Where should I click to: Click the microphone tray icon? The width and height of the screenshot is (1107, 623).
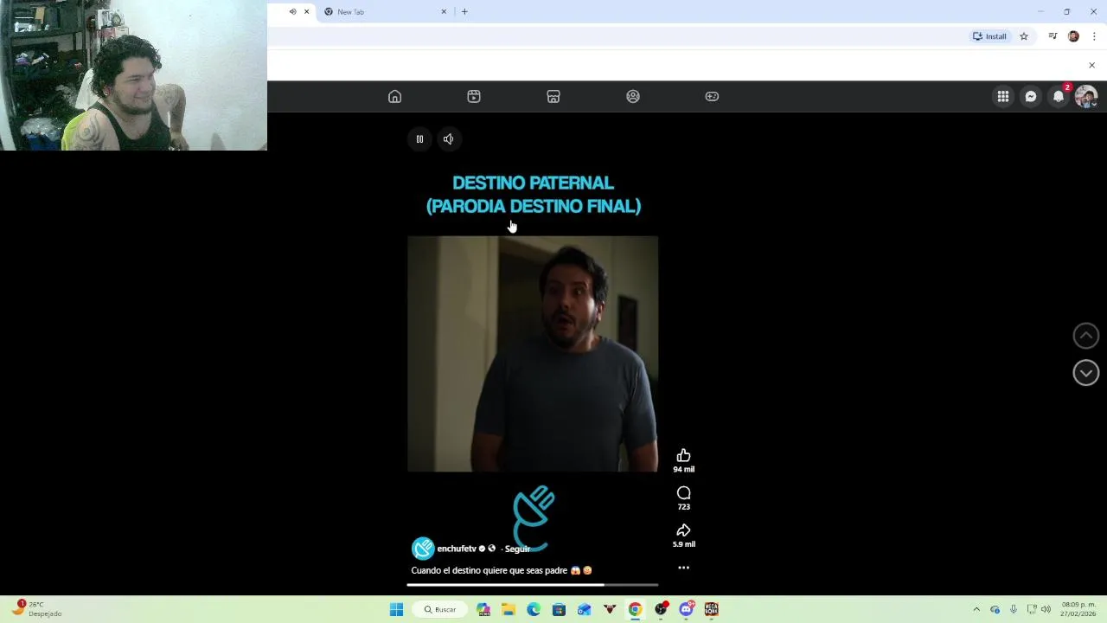1014,609
